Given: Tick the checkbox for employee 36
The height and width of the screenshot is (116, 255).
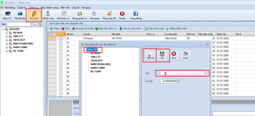Looking at the screenshot, I should (x=61, y=38).
